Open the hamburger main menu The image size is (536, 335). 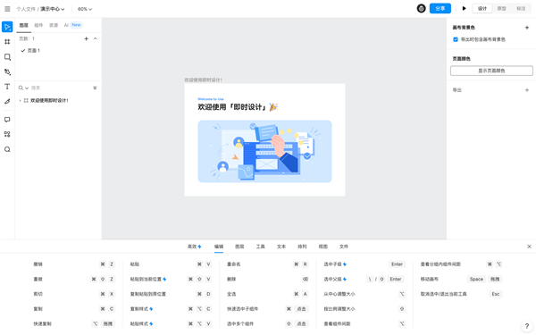click(7, 9)
